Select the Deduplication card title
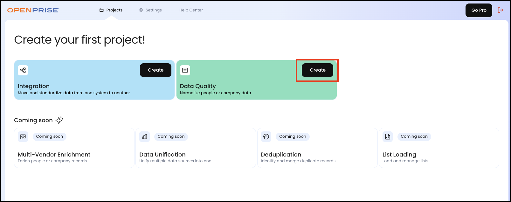The height and width of the screenshot is (202, 511). pyautogui.click(x=281, y=155)
